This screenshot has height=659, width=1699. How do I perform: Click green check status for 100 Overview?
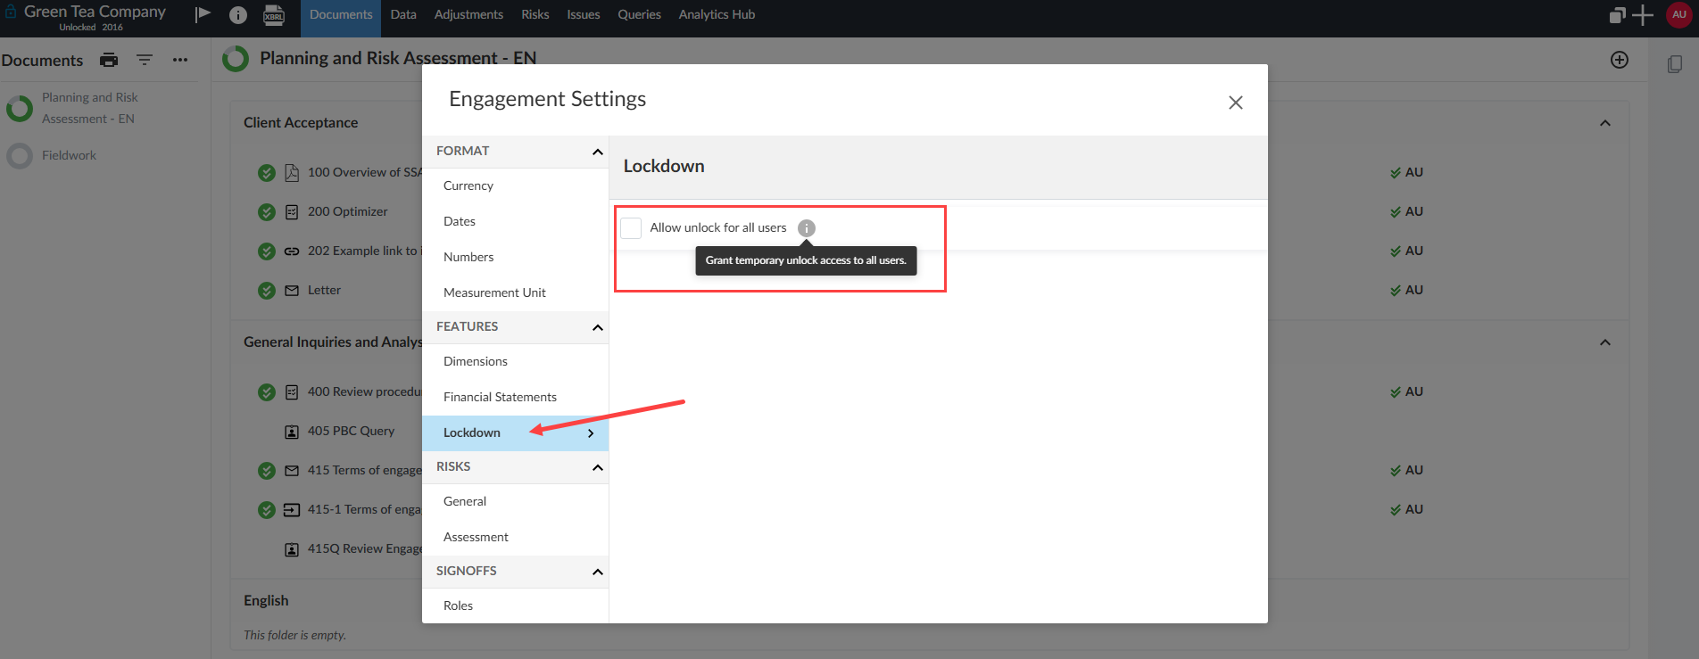[266, 173]
